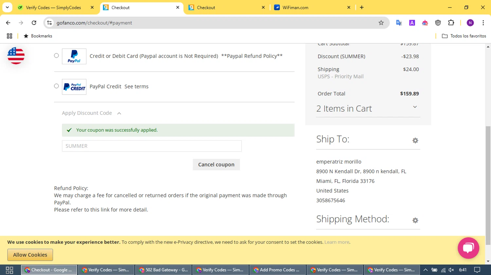Click the Checkout - Google taskbar button
491x275 pixels.
[49, 270]
